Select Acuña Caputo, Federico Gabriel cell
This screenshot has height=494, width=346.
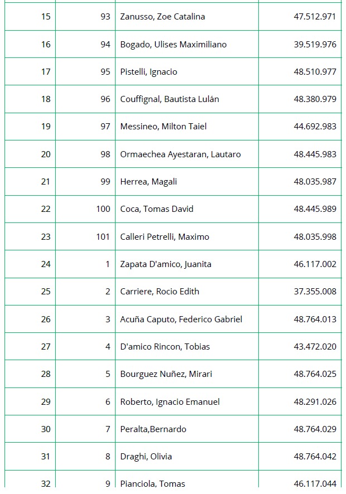[x=181, y=319]
